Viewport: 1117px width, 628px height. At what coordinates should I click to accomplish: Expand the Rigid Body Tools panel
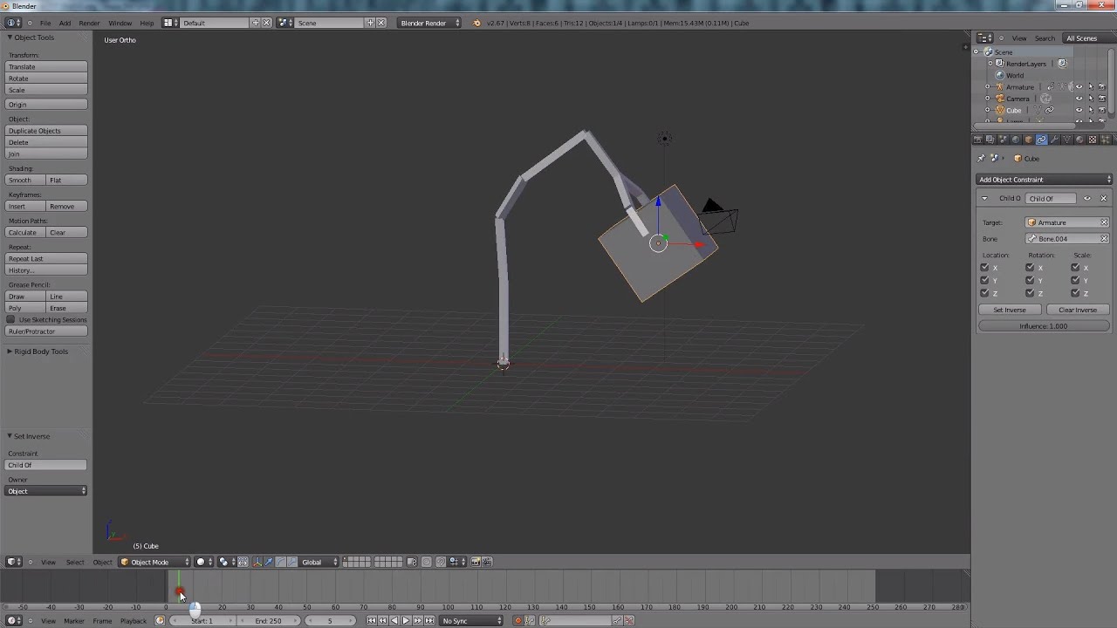[40, 351]
